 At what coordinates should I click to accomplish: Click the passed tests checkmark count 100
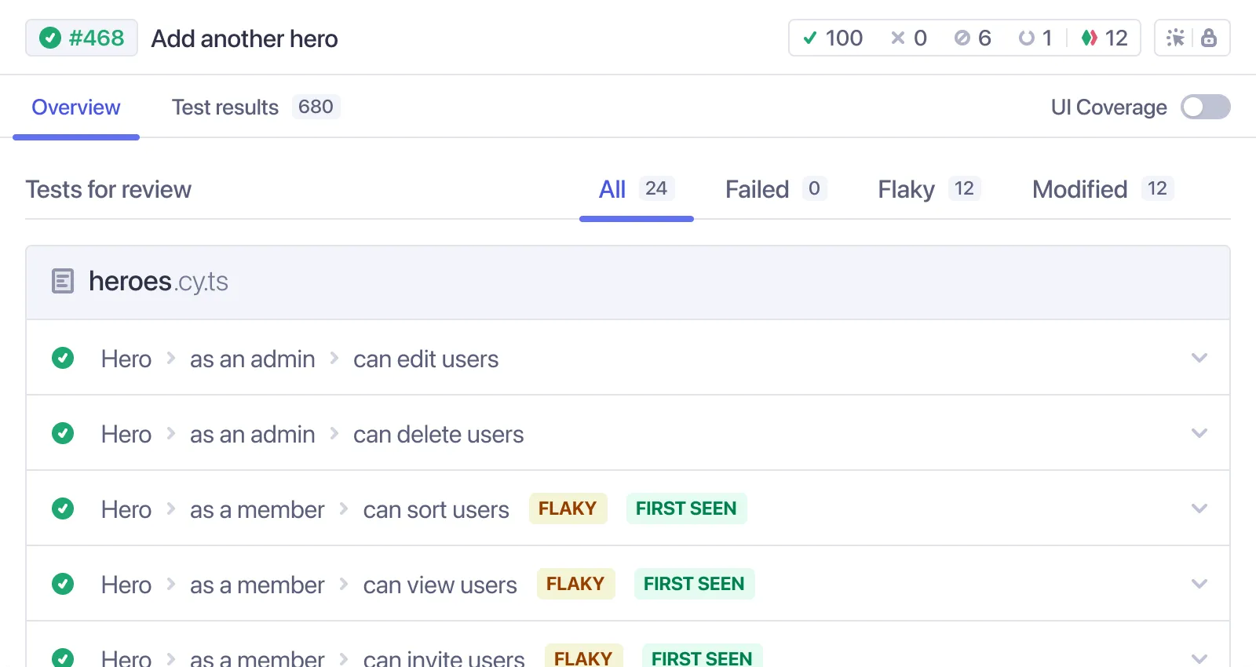coord(832,38)
